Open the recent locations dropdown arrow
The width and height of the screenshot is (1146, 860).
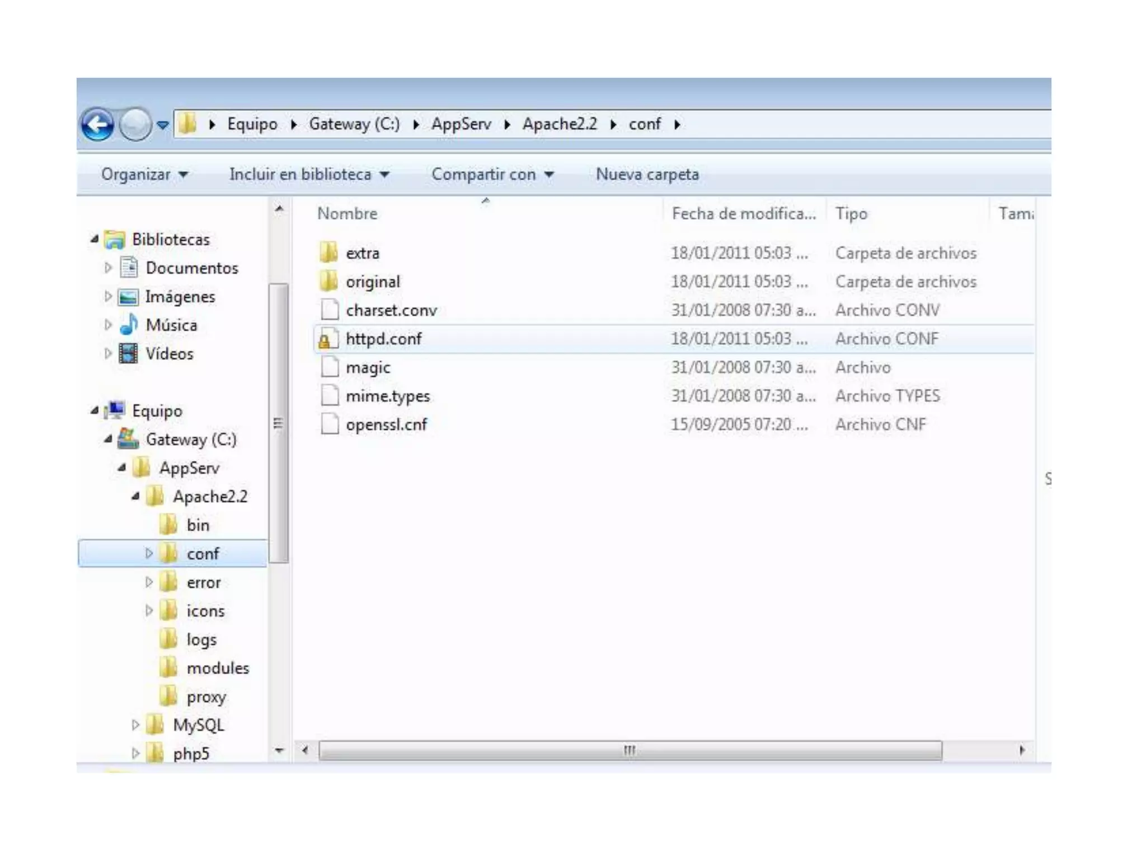[163, 125]
